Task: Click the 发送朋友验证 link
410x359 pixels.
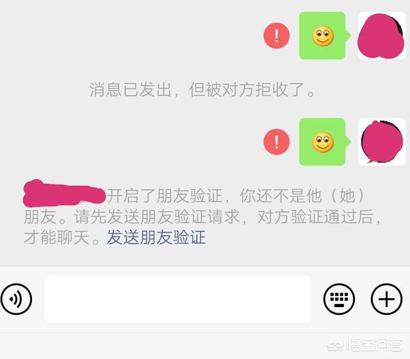Action: [156, 237]
